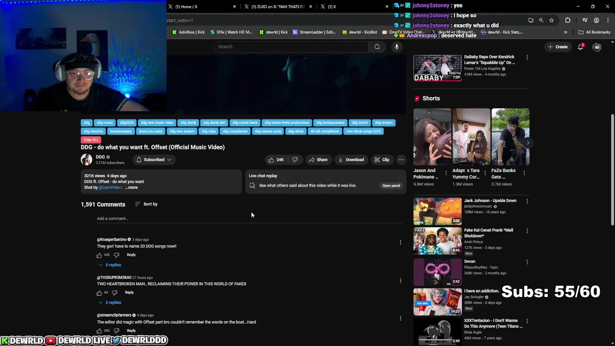Open the All Bookmarks folder

[594, 32]
